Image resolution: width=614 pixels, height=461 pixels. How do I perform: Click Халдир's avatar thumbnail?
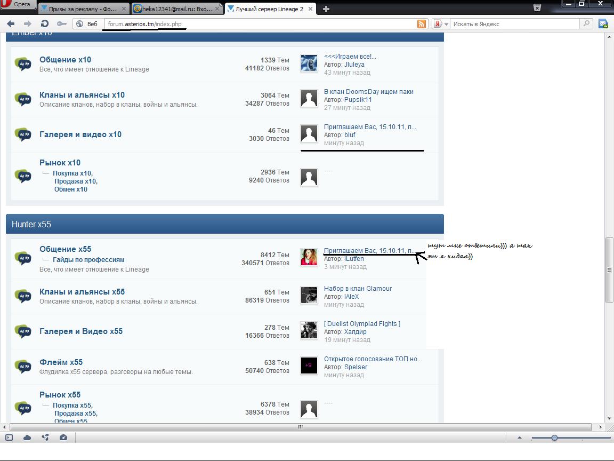coord(309,330)
